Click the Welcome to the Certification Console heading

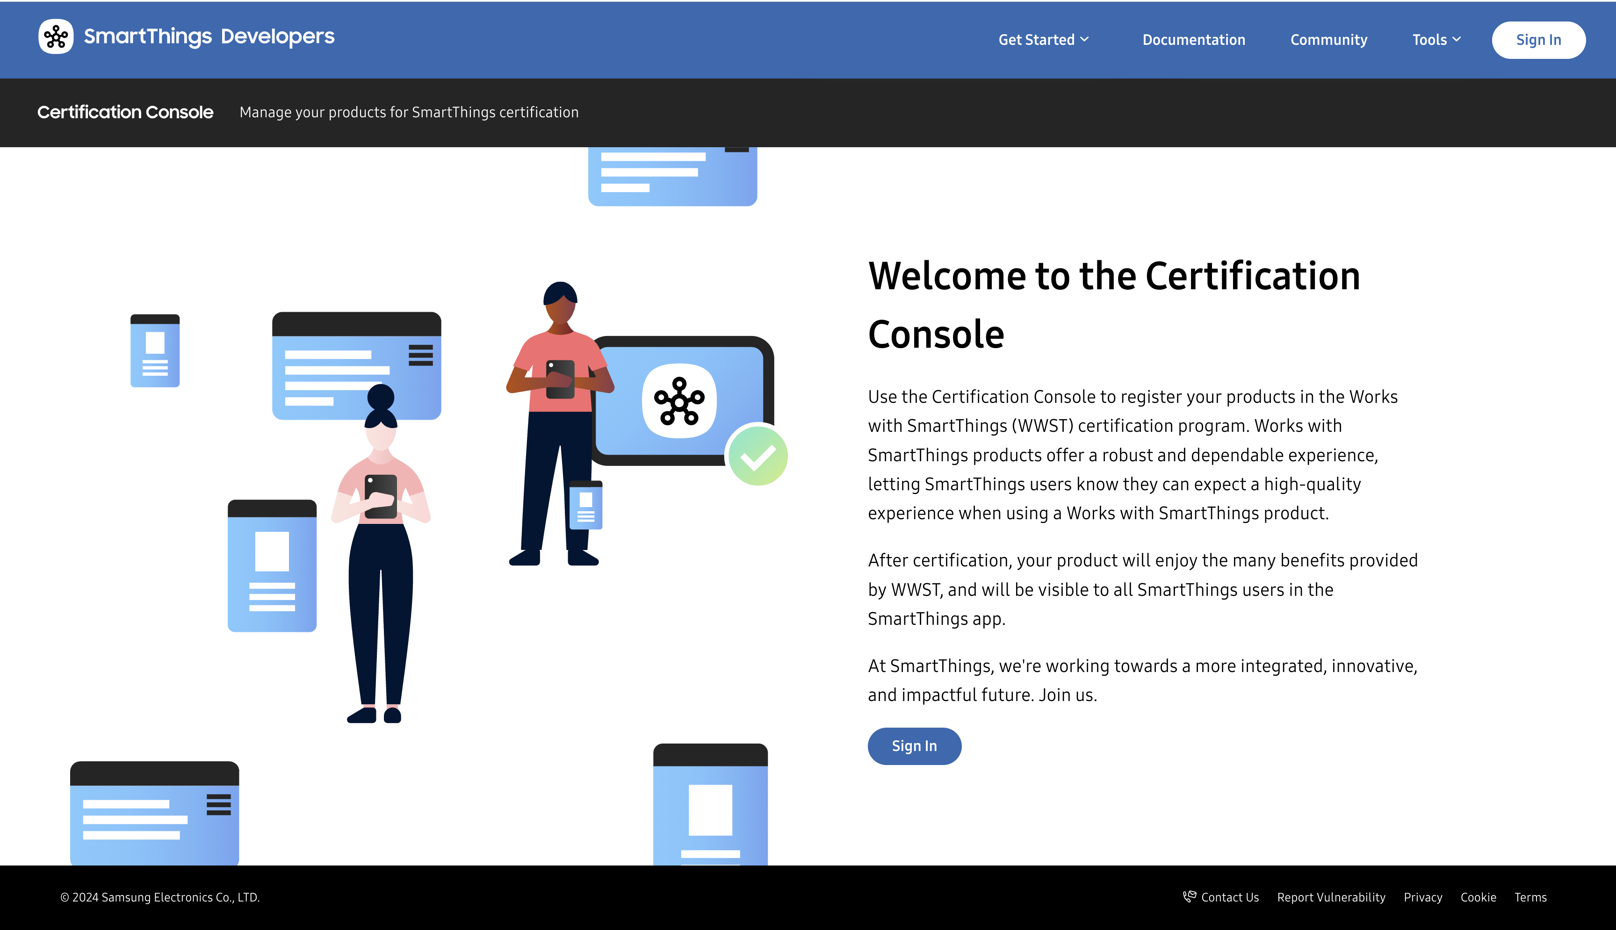click(1114, 305)
